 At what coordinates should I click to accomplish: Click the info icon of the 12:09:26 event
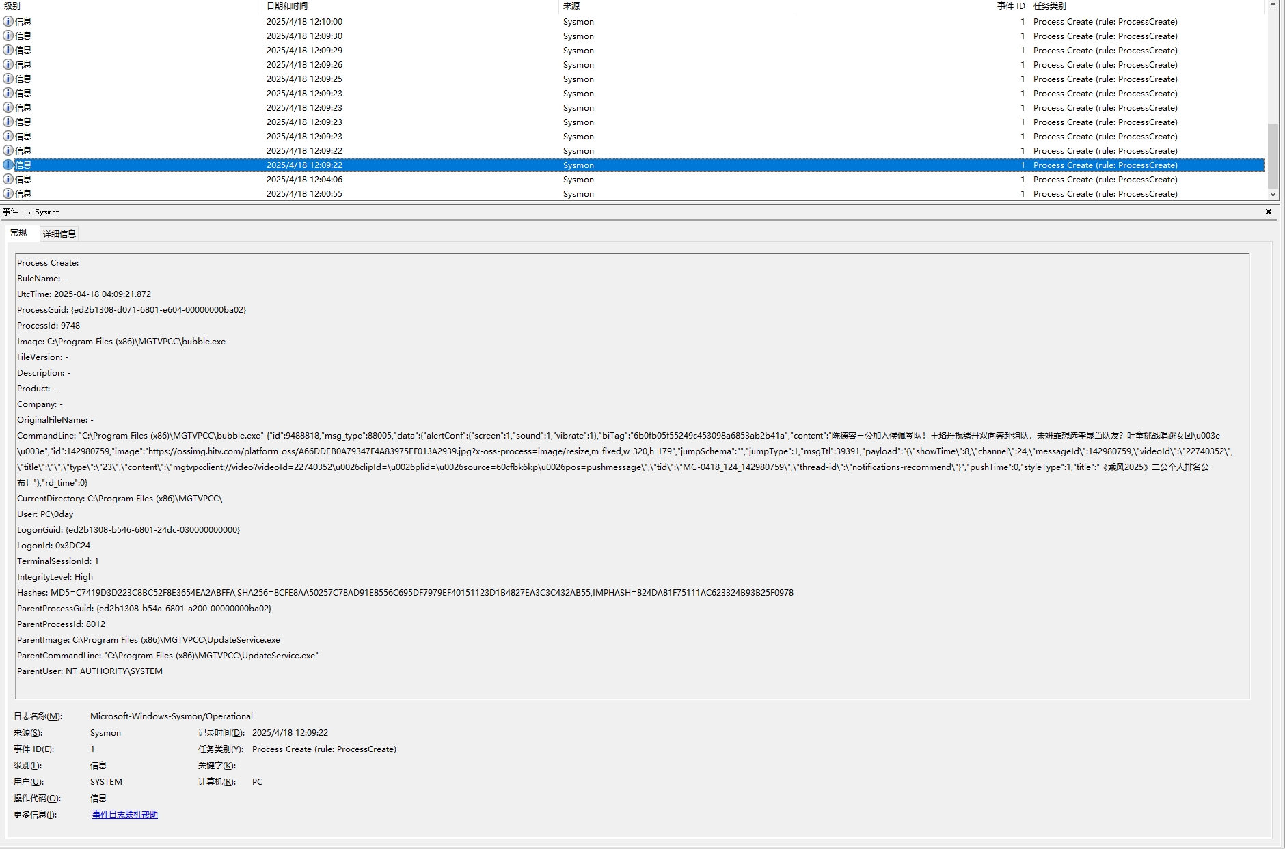[8, 64]
